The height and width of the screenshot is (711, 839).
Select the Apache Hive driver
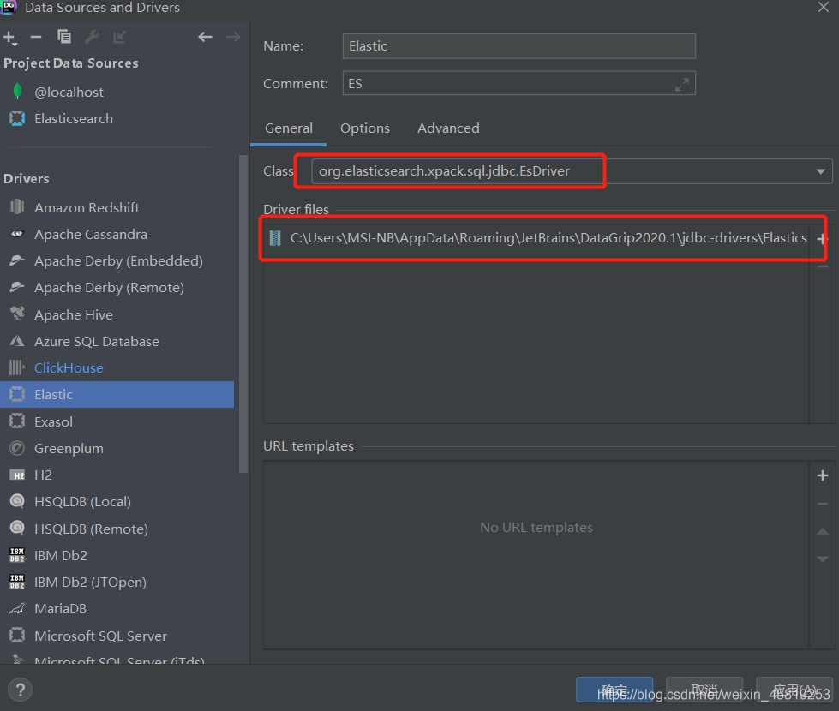click(x=117, y=314)
